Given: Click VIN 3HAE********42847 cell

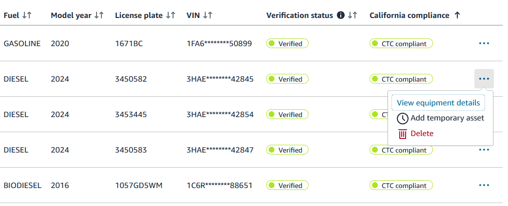Looking at the screenshot, I should point(220,150).
